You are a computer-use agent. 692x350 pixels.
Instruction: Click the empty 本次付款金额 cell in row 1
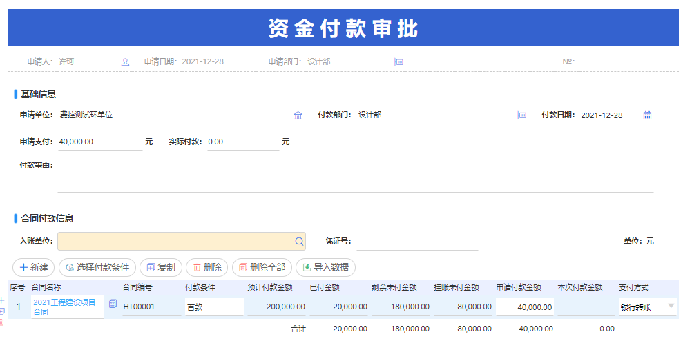pos(586,307)
